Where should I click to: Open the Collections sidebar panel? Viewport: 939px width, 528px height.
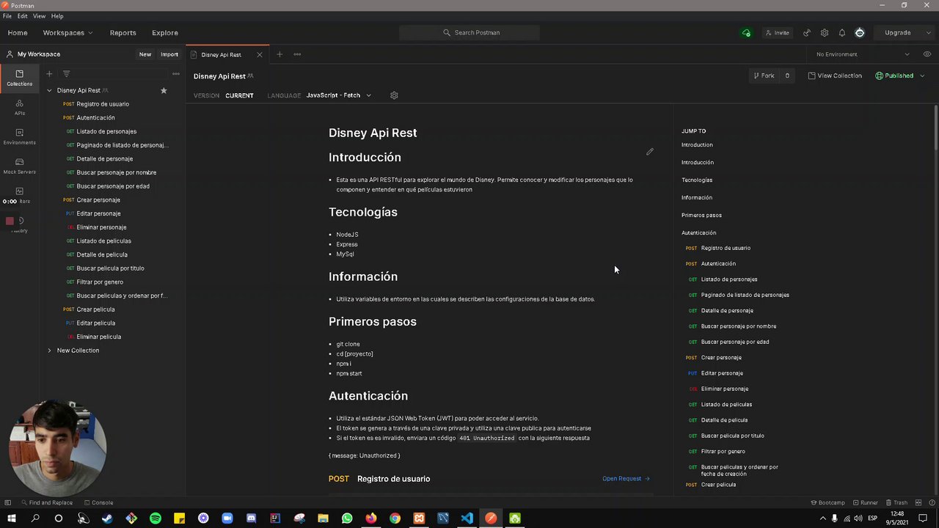[x=20, y=78]
